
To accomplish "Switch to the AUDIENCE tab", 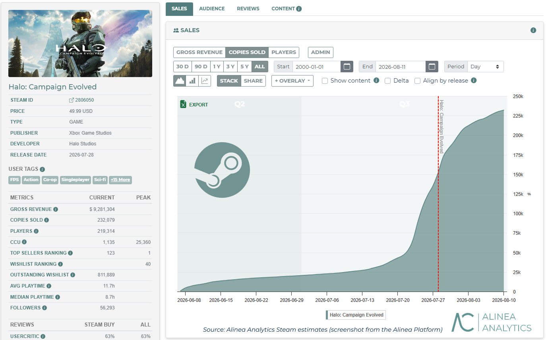I will [212, 9].
